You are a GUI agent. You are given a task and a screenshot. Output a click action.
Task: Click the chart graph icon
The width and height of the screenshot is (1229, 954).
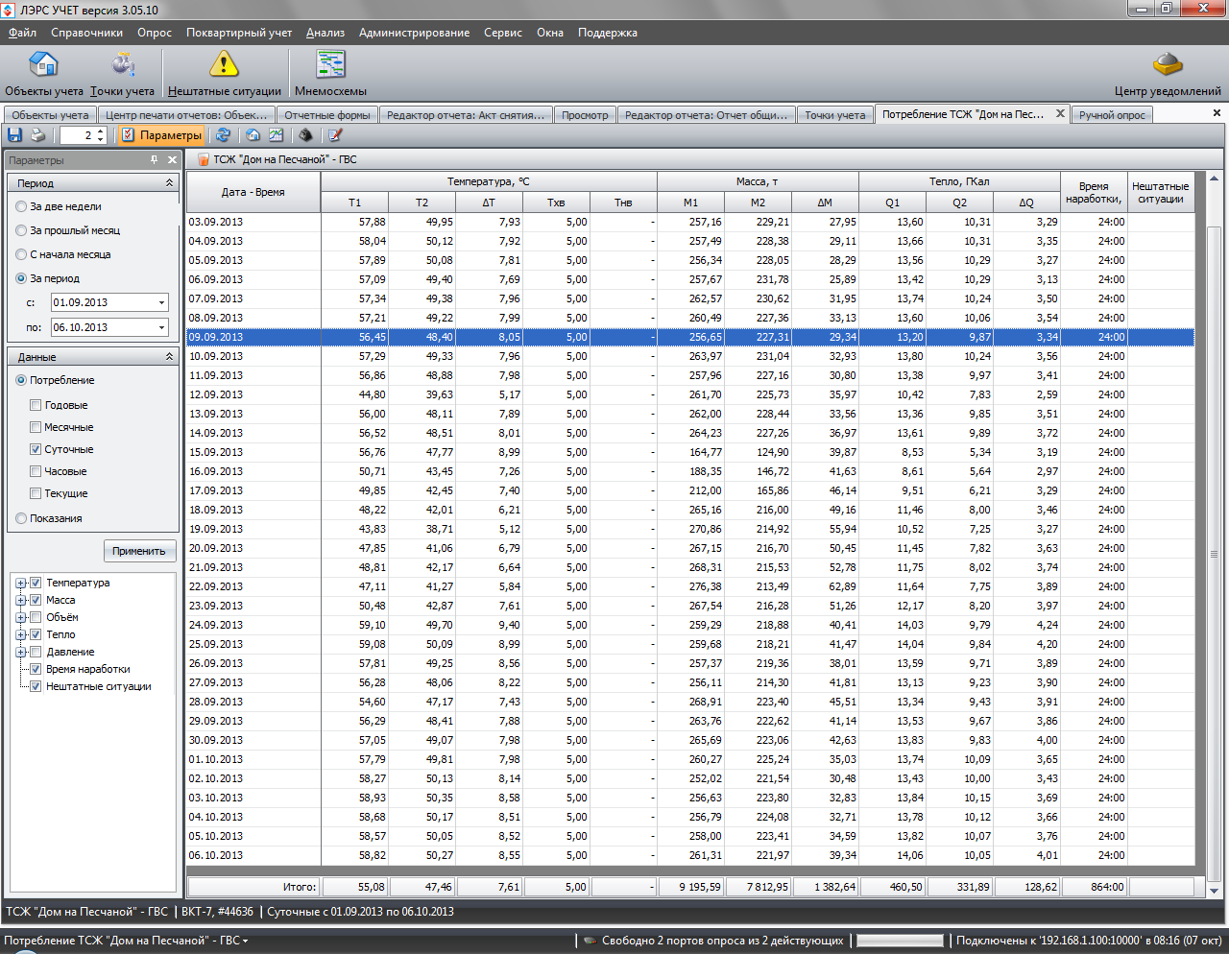point(276,135)
